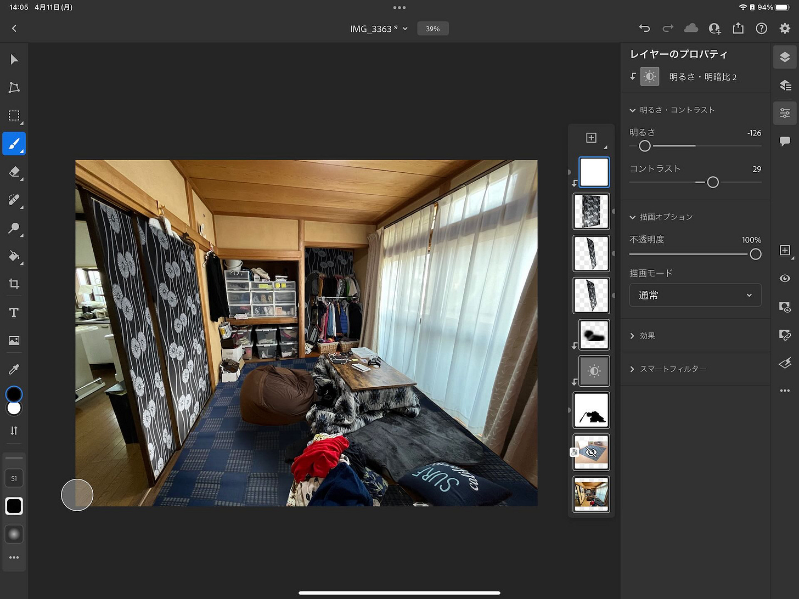Pick the Eyedropper tool

click(x=14, y=369)
